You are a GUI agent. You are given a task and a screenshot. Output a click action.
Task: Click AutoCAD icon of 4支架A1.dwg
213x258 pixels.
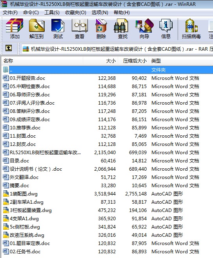tap(6, 218)
